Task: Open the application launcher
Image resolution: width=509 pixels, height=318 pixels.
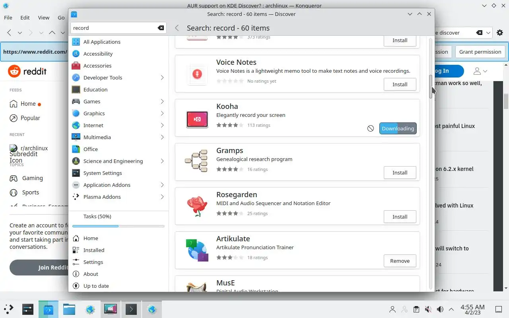Action: coord(9,309)
